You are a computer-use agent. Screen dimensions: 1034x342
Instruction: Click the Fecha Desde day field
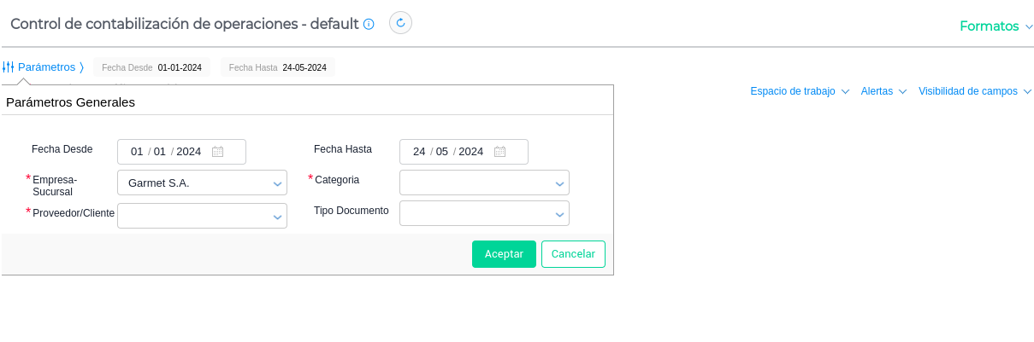(x=137, y=152)
